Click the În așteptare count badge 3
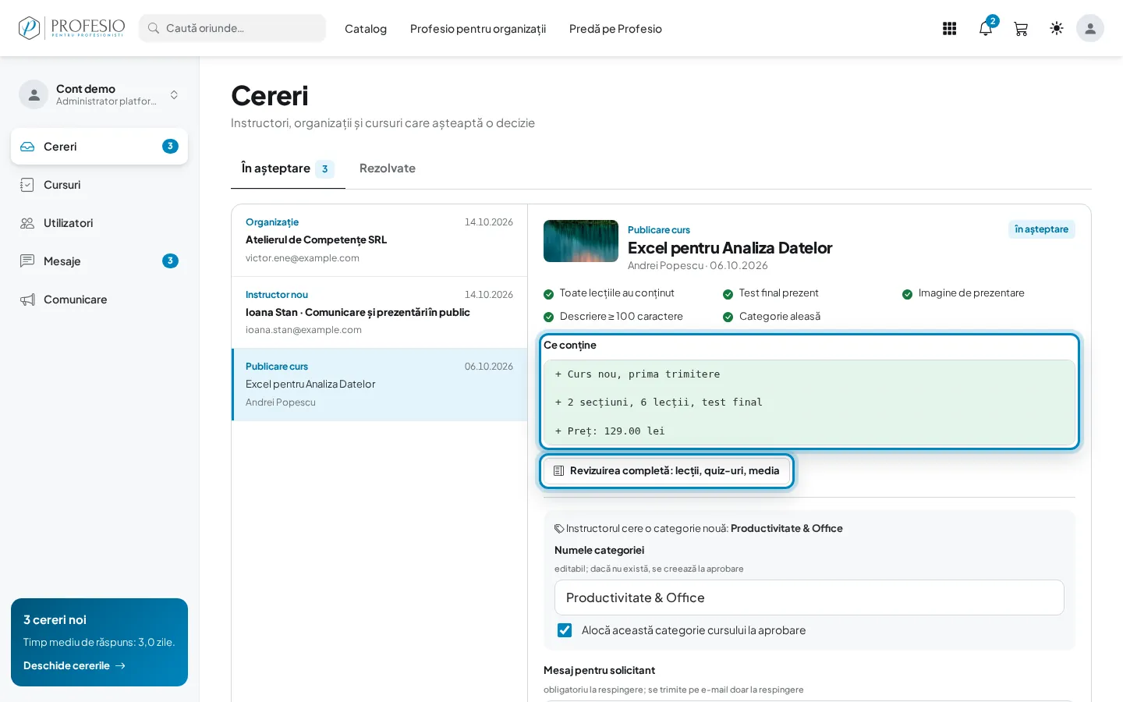The height and width of the screenshot is (702, 1123). click(324, 169)
